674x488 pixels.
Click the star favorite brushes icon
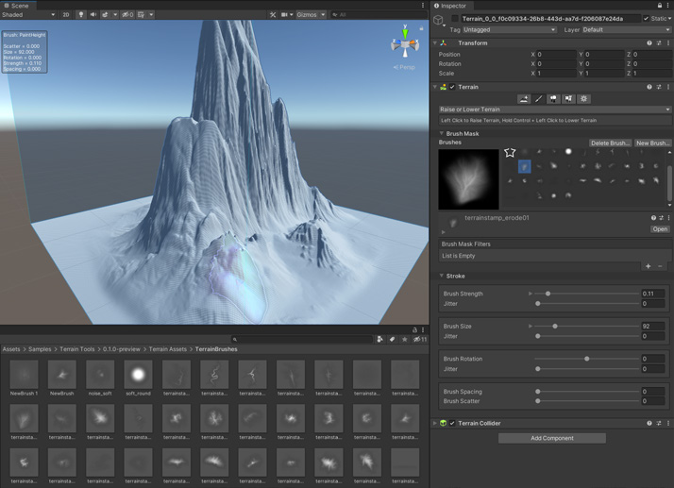(510, 152)
